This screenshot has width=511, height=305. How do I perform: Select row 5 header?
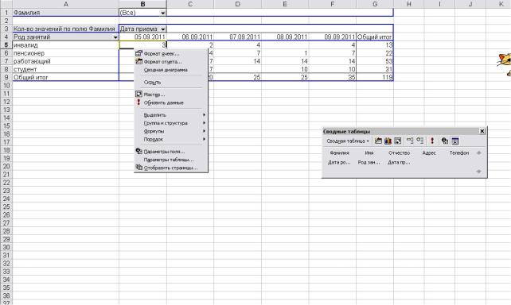6,44
